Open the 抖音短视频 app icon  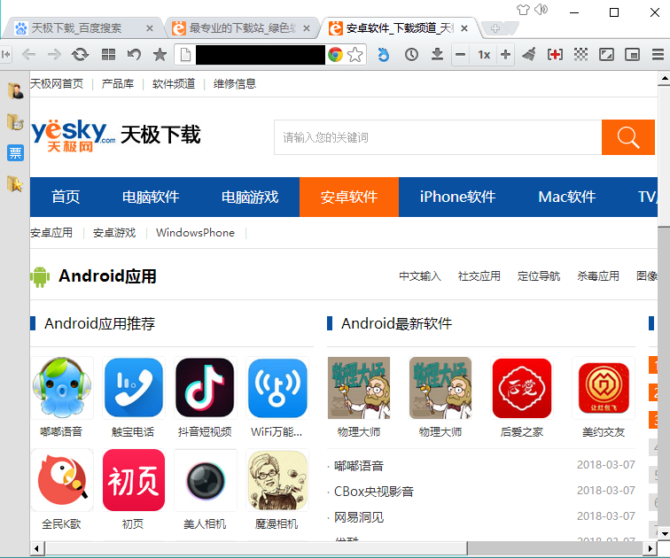pyautogui.click(x=205, y=387)
